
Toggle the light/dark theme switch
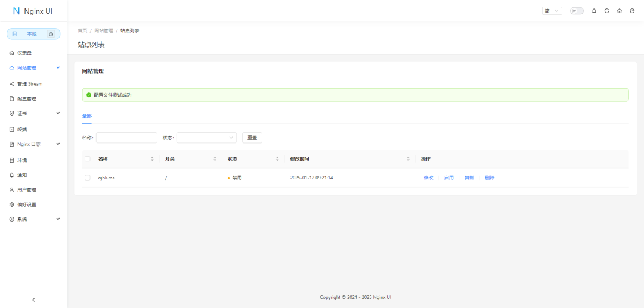[577, 11]
